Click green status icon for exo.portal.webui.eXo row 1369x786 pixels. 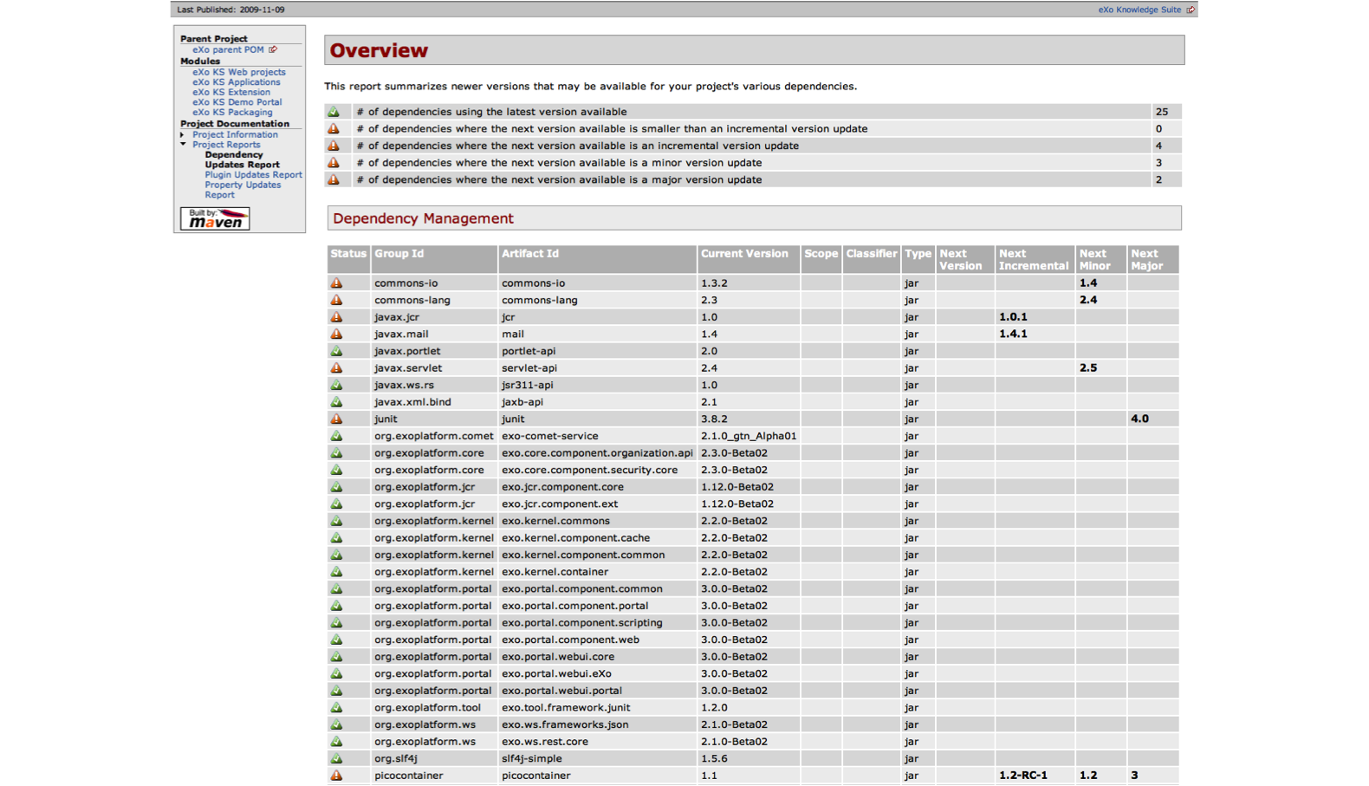pos(336,673)
